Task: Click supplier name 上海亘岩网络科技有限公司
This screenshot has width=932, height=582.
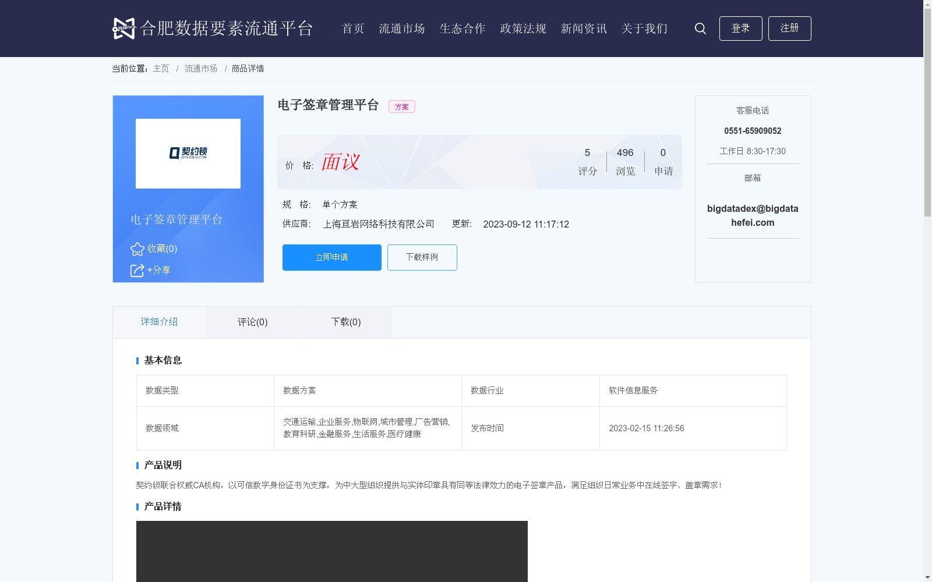Action: pos(379,225)
